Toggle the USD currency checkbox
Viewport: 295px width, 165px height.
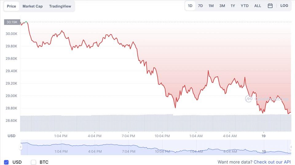pos(6,162)
